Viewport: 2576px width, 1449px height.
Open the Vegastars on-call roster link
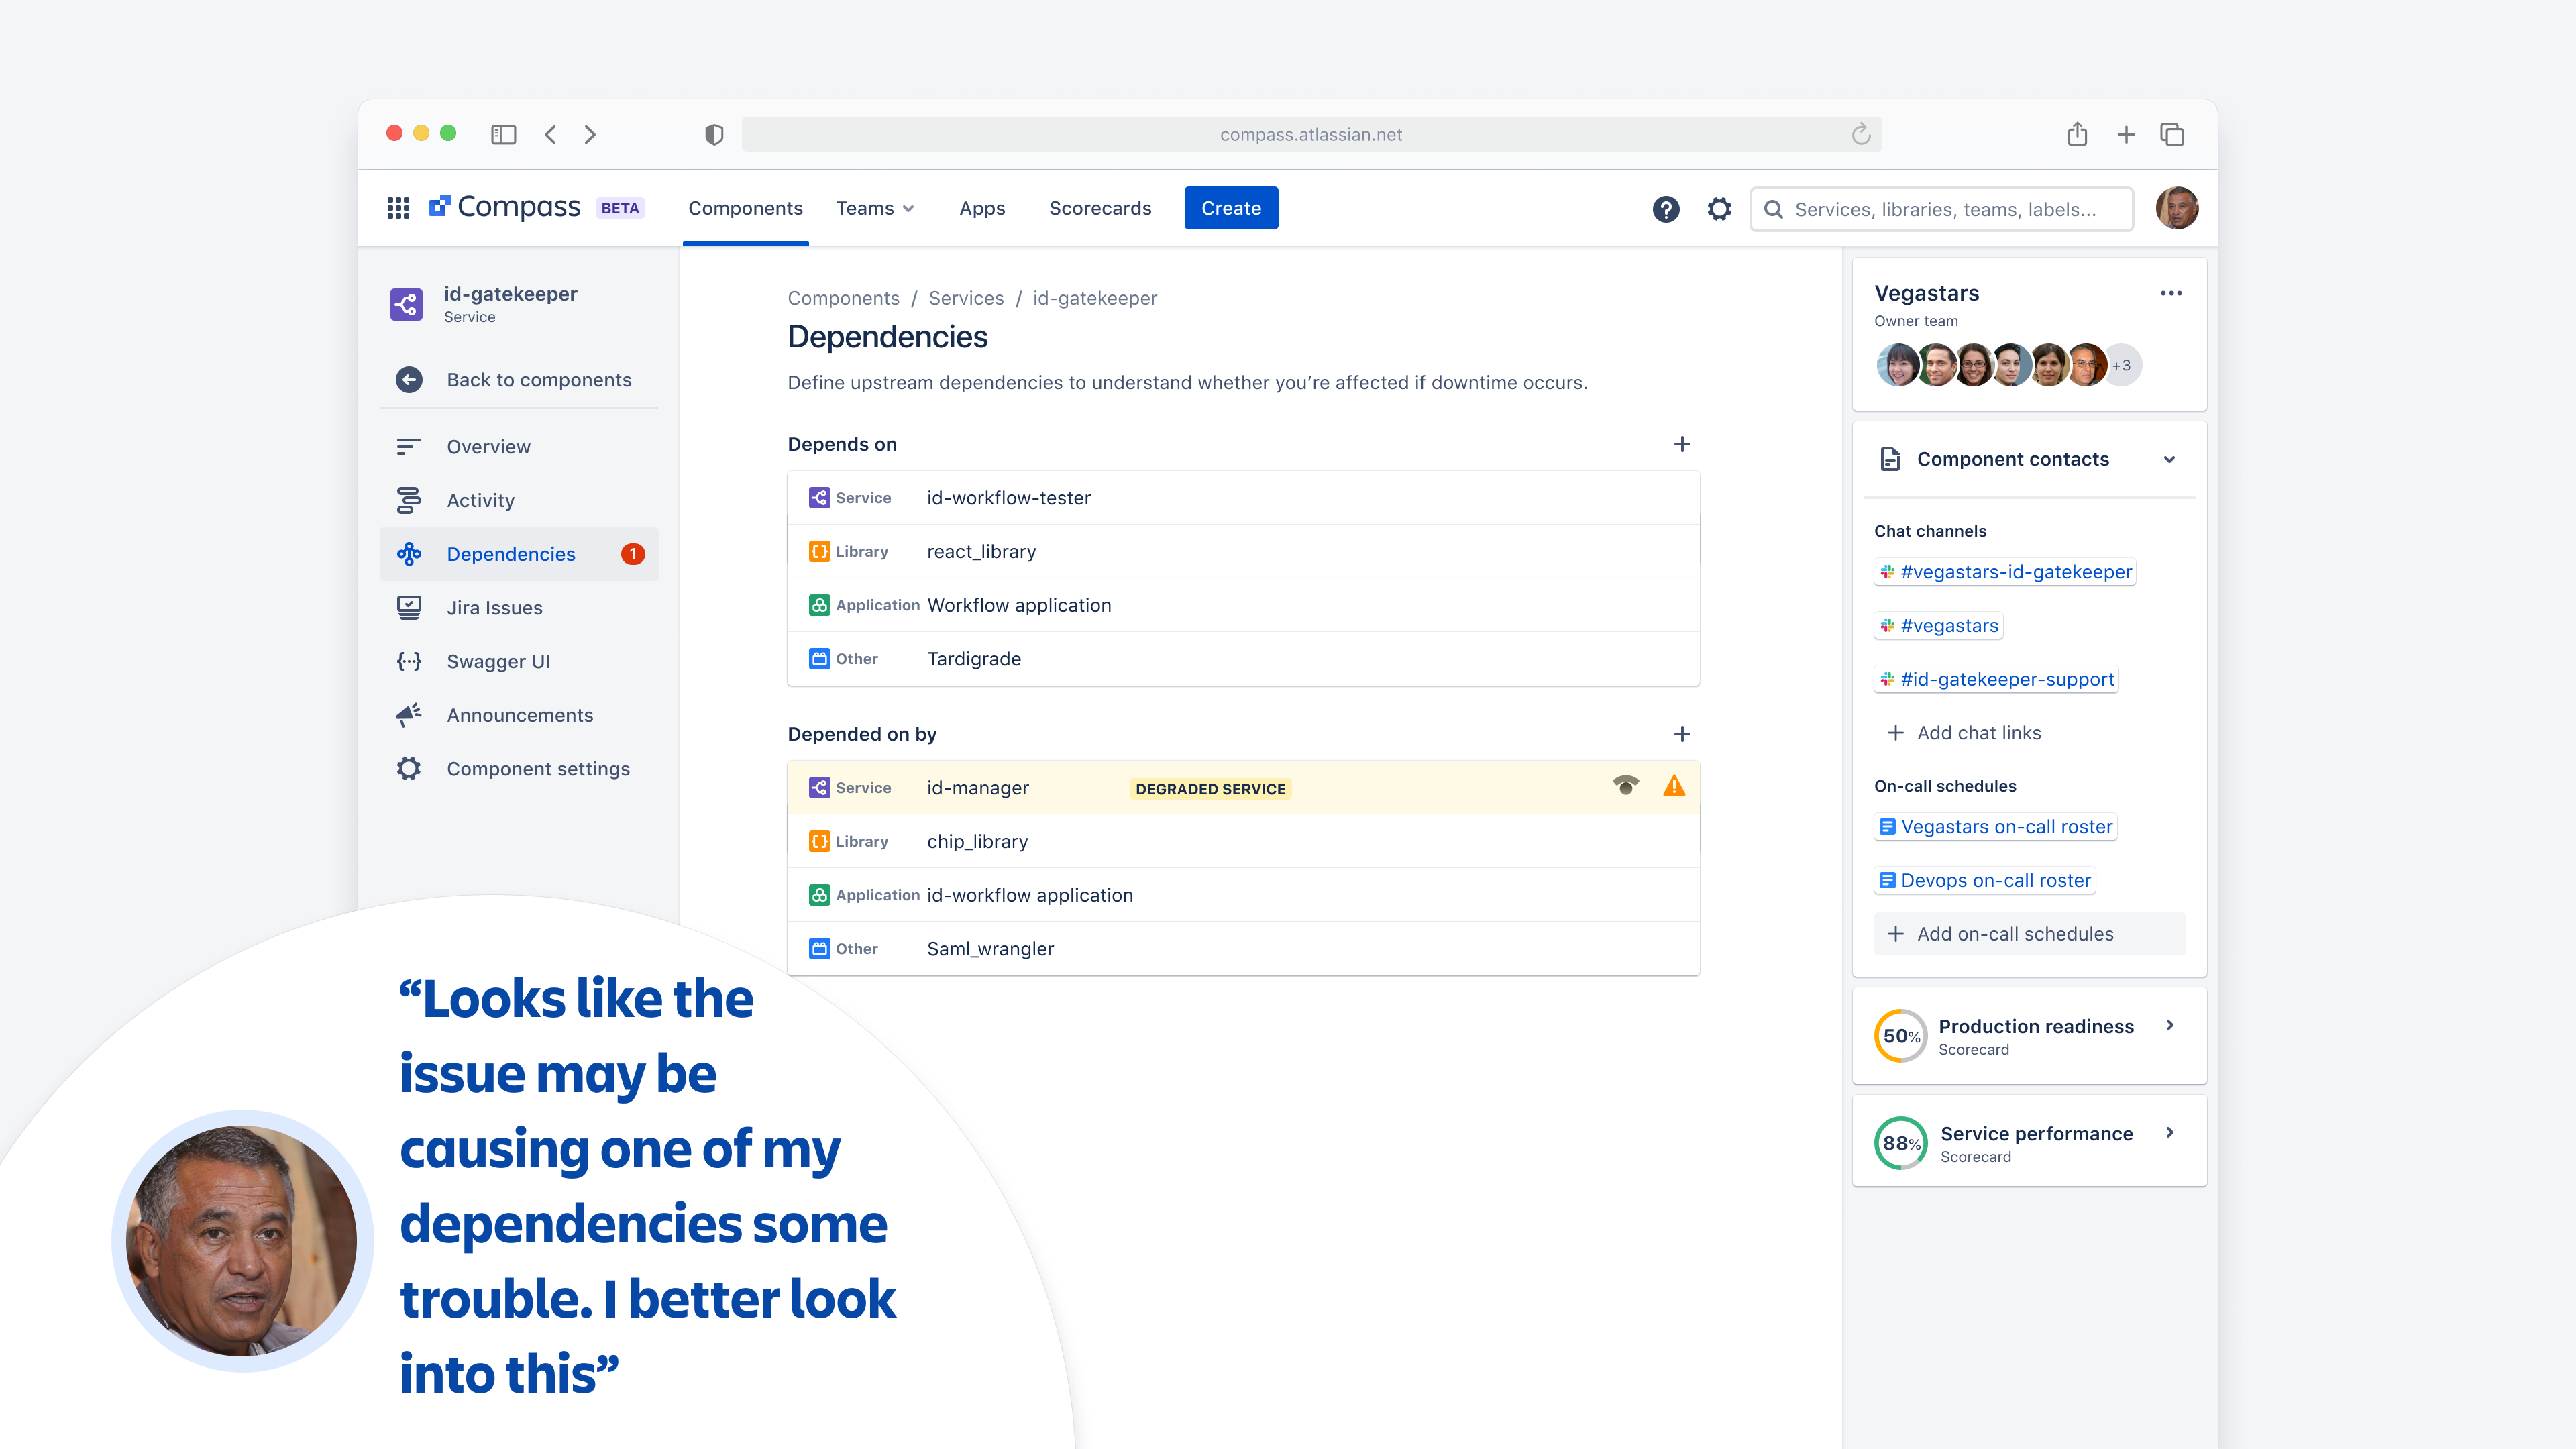pyautogui.click(x=1996, y=827)
